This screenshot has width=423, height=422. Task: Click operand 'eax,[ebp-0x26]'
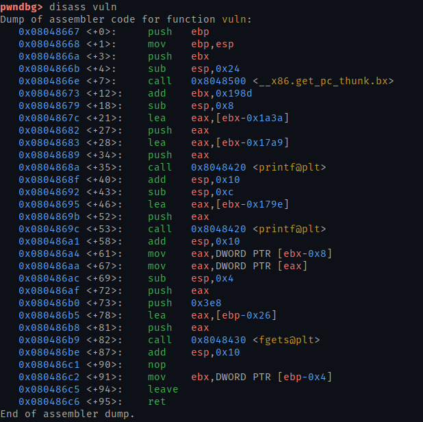click(x=233, y=316)
